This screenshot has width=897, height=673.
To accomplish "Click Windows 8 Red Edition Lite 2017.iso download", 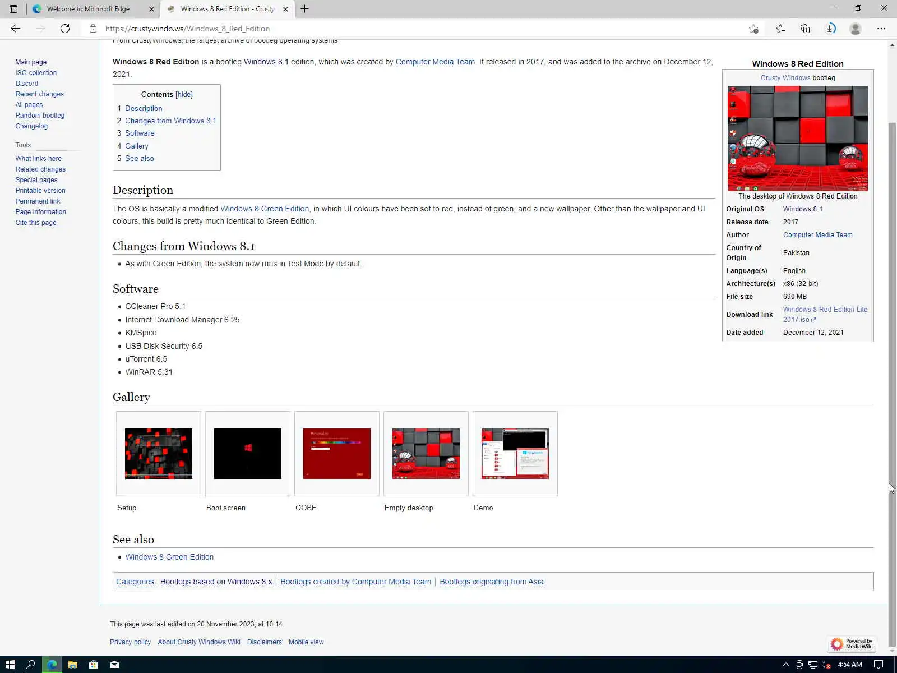I will point(825,315).
